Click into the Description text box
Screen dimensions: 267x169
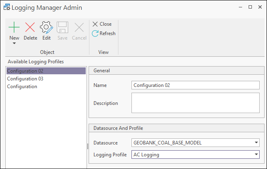[x=195, y=102]
